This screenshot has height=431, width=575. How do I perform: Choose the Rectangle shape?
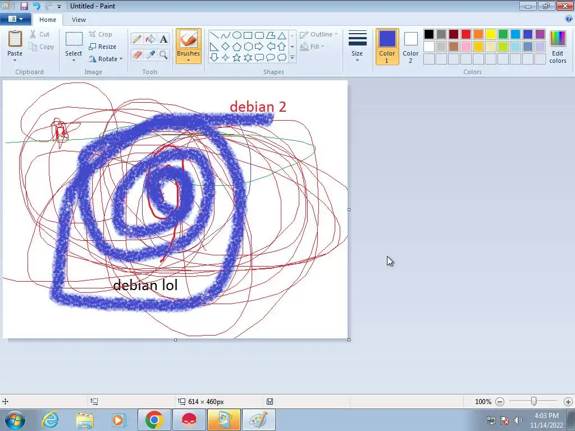click(x=248, y=35)
